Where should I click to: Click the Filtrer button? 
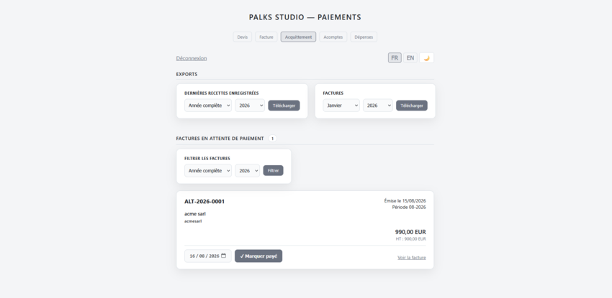click(273, 170)
